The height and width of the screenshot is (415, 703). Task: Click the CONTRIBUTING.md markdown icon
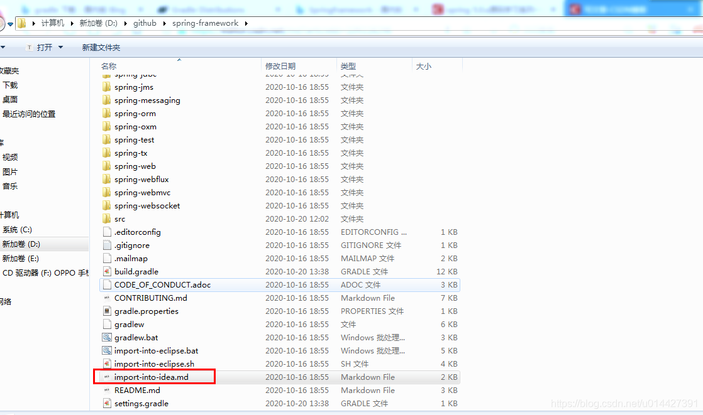pyautogui.click(x=107, y=298)
